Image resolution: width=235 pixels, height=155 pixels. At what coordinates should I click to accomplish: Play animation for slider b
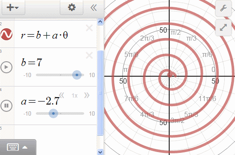click(6, 67)
